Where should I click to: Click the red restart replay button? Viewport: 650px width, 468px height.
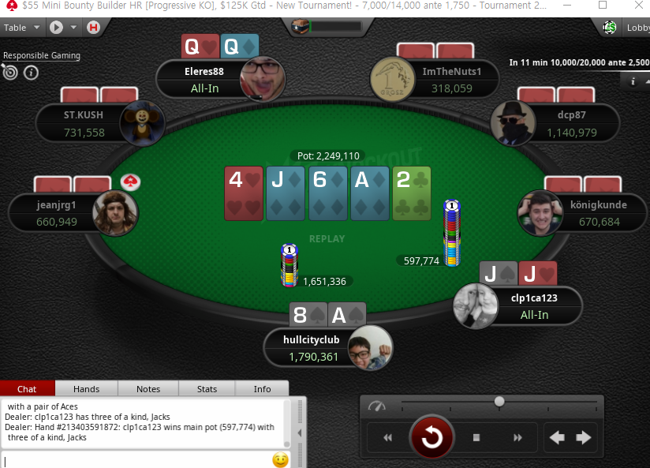[x=432, y=437]
